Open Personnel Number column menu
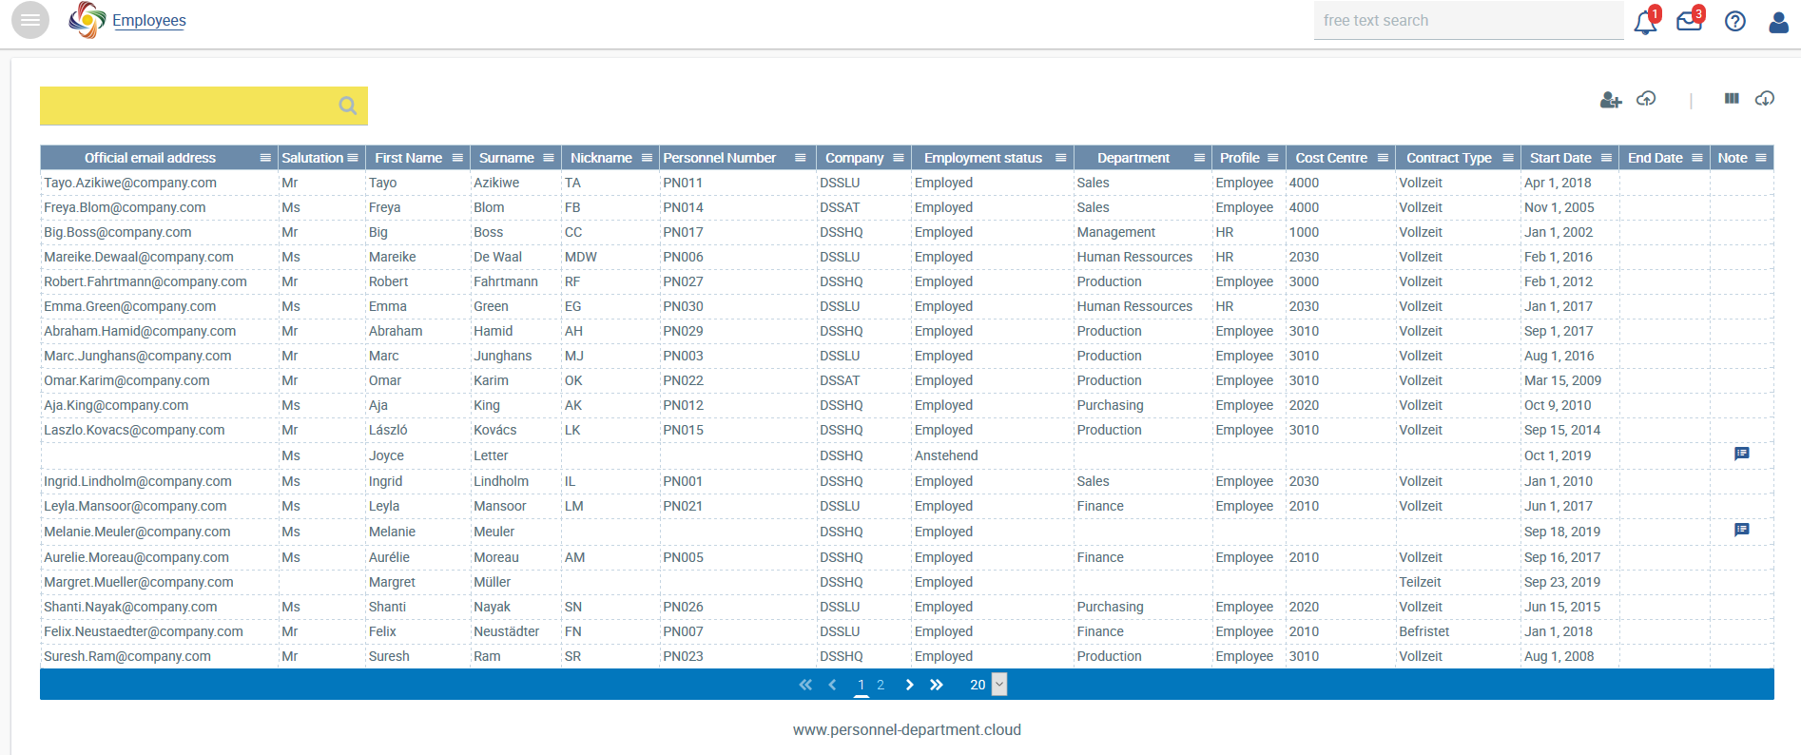 [801, 158]
